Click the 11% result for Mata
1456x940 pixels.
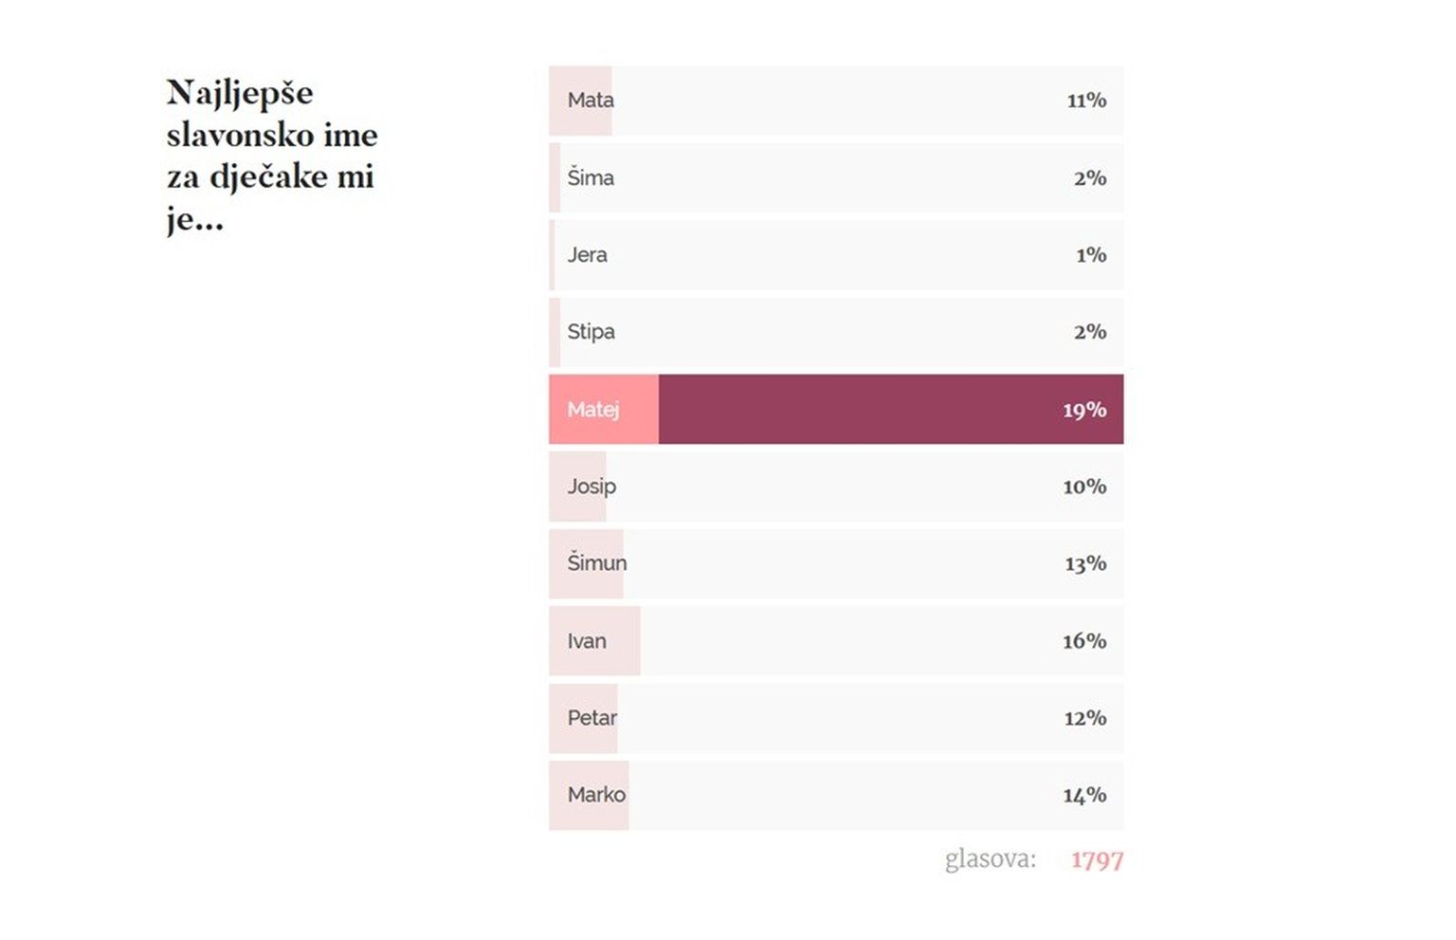[x=1086, y=101]
